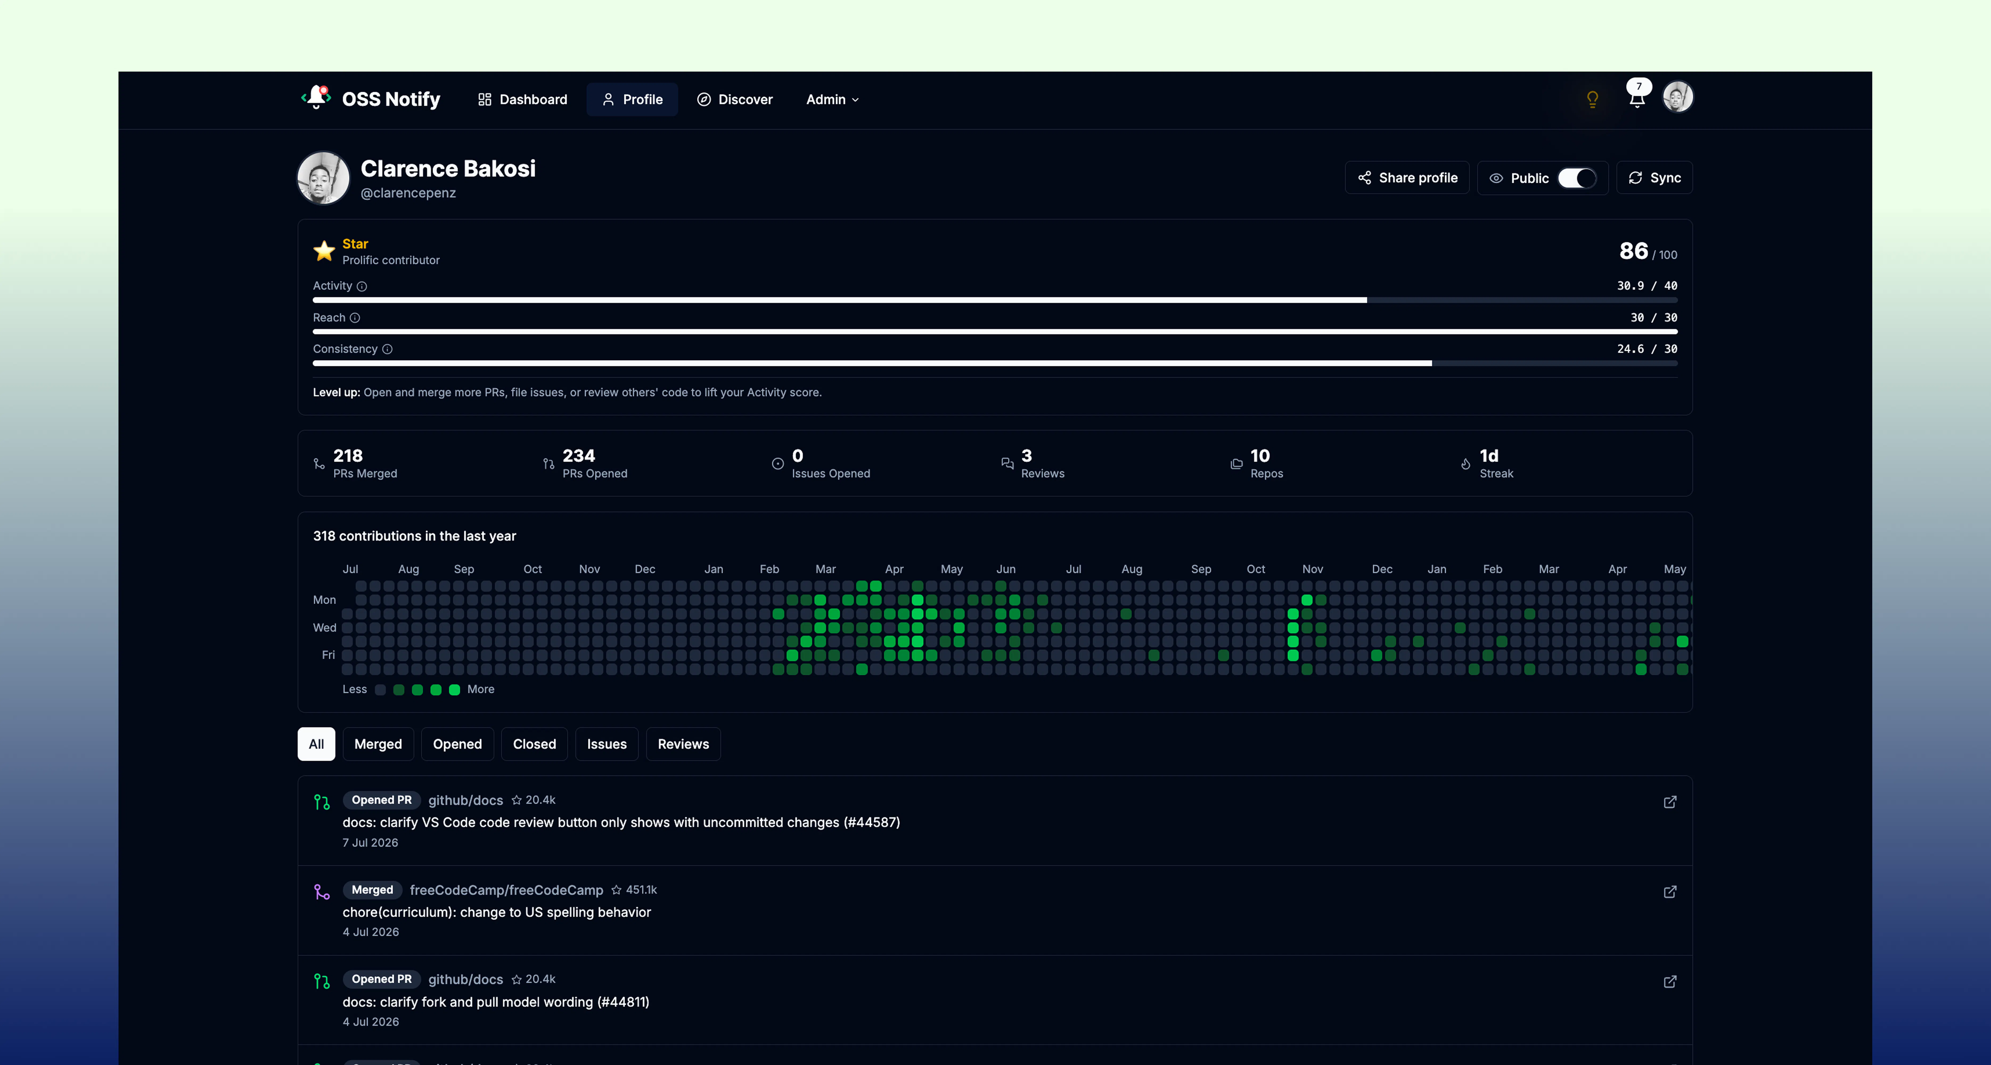
Task: Open the PR title about VS Code review button
Action: (x=621, y=823)
